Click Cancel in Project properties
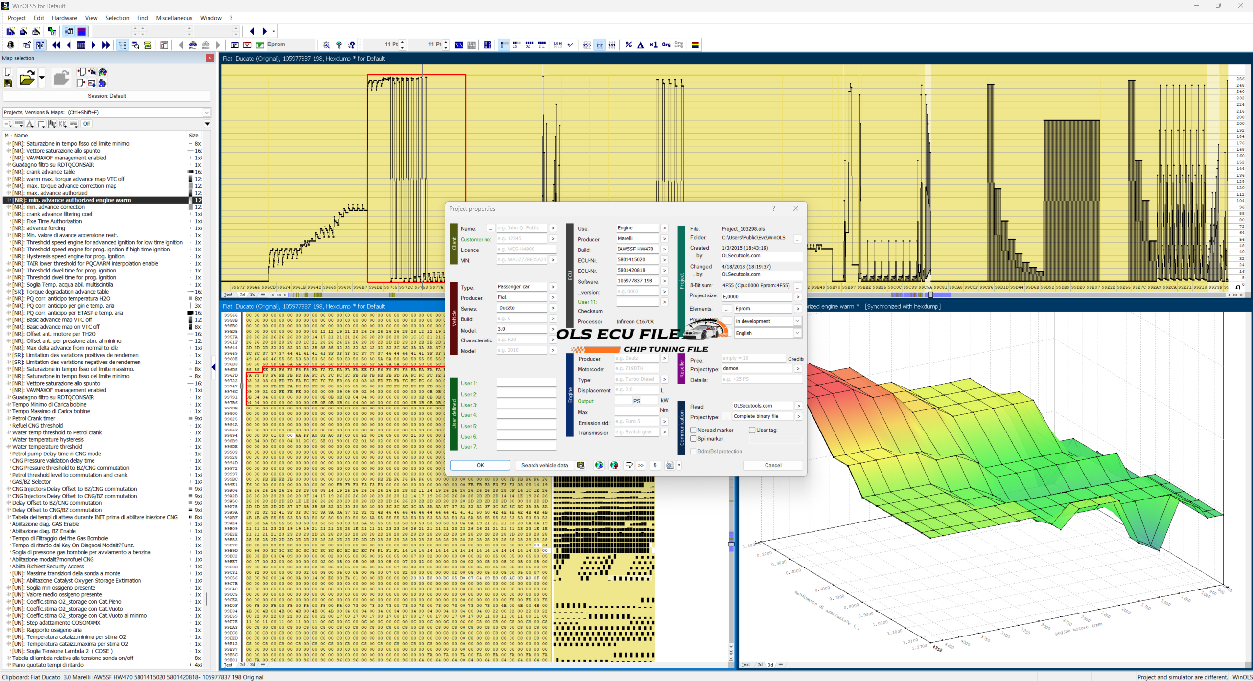This screenshot has width=1253, height=681. click(773, 465)
